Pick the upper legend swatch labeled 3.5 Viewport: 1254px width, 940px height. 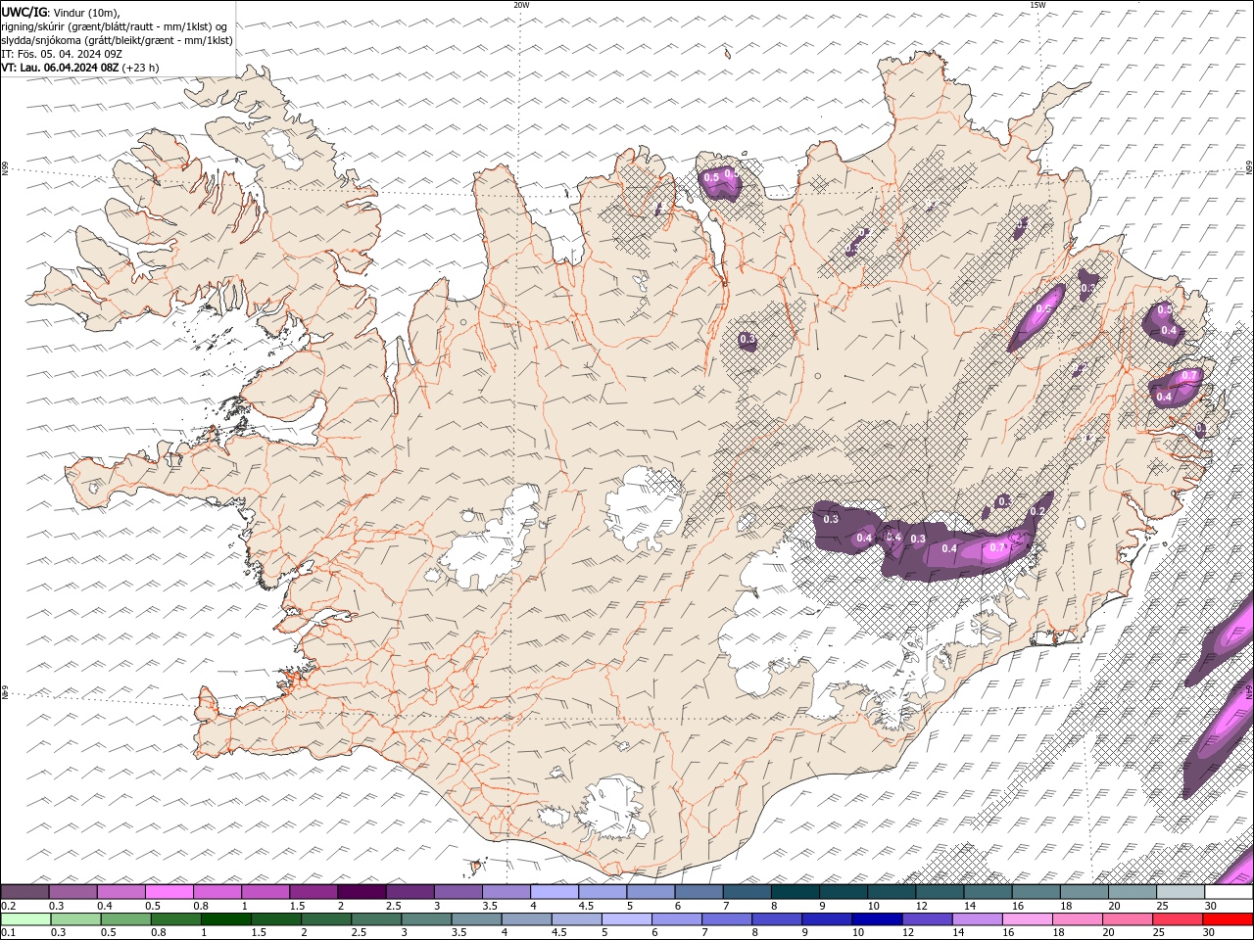click(506, 892)
